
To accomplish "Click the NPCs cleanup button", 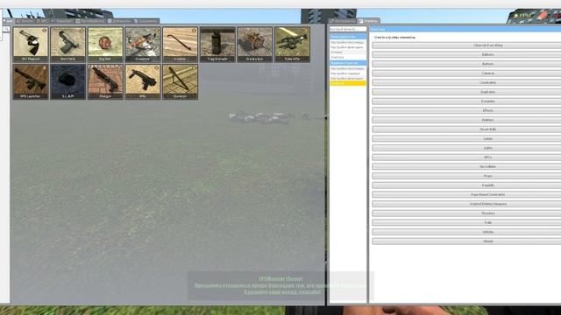I will click(466, 157).
